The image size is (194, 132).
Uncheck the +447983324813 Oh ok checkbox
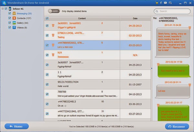click(47, 104)
